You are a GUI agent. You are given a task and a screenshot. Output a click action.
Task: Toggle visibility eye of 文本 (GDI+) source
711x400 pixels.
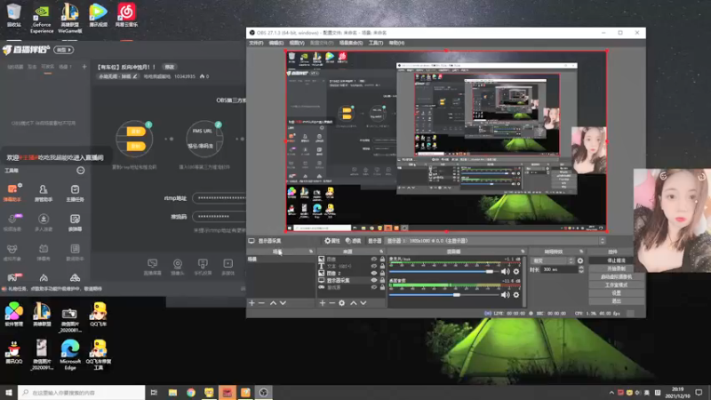point(373,266)
